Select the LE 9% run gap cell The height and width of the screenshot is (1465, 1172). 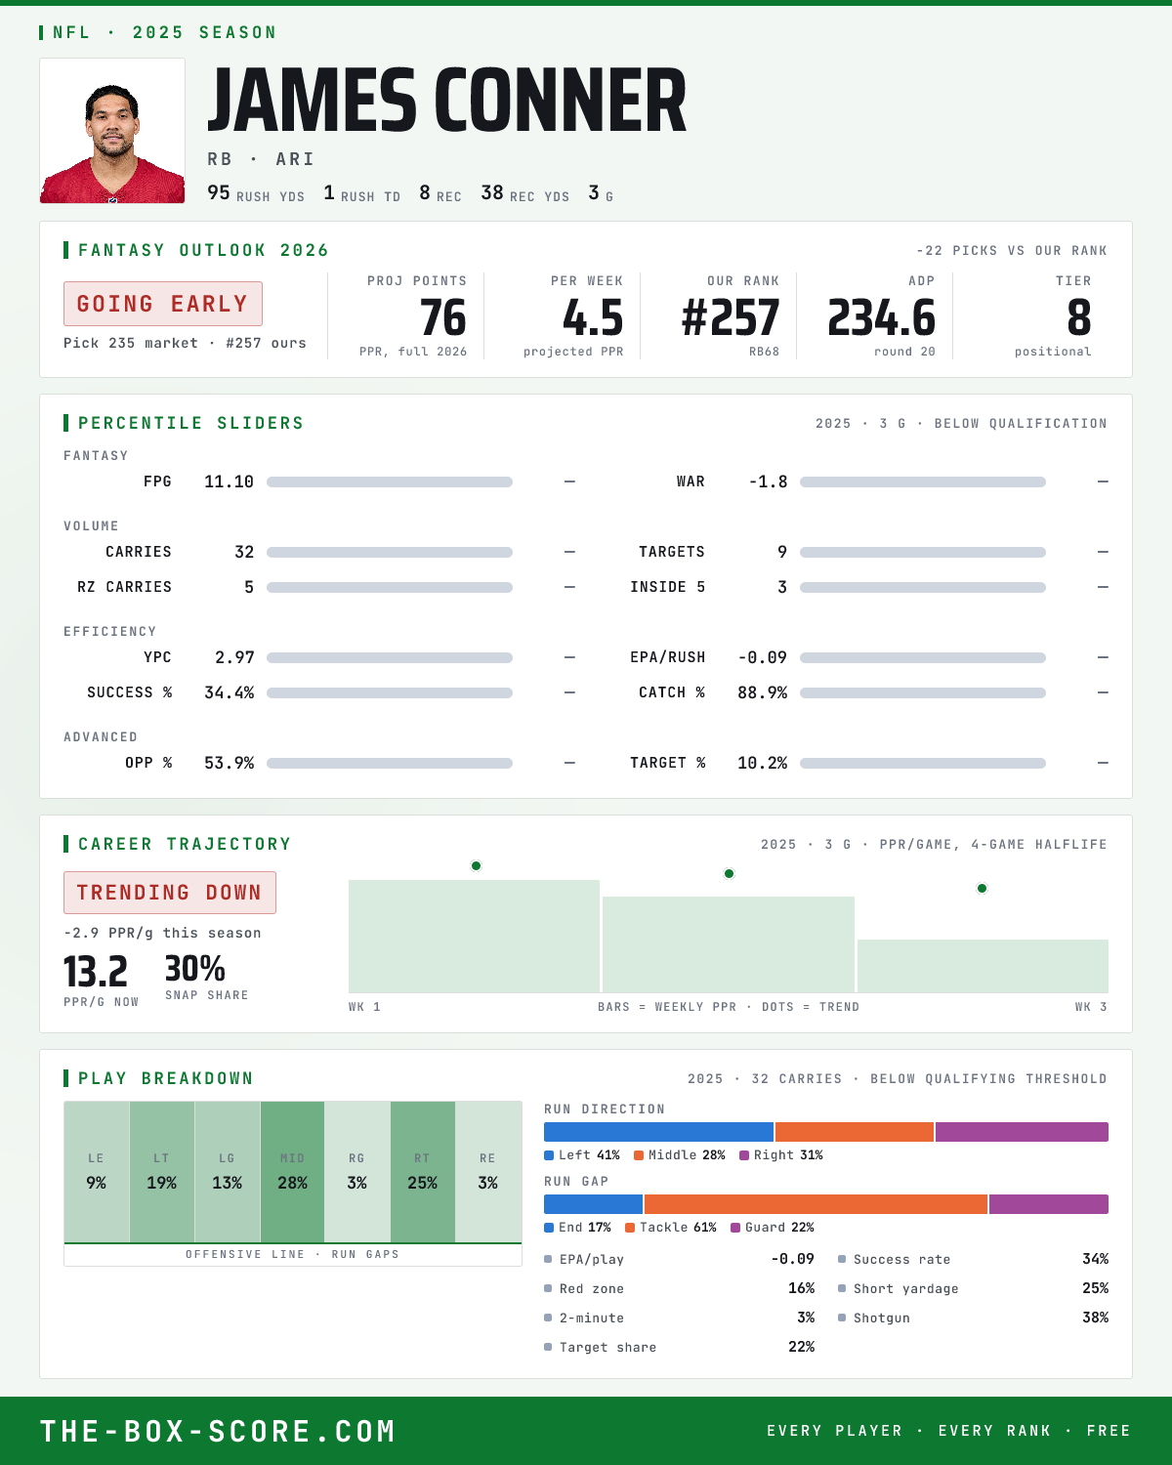coord(96,1172)
